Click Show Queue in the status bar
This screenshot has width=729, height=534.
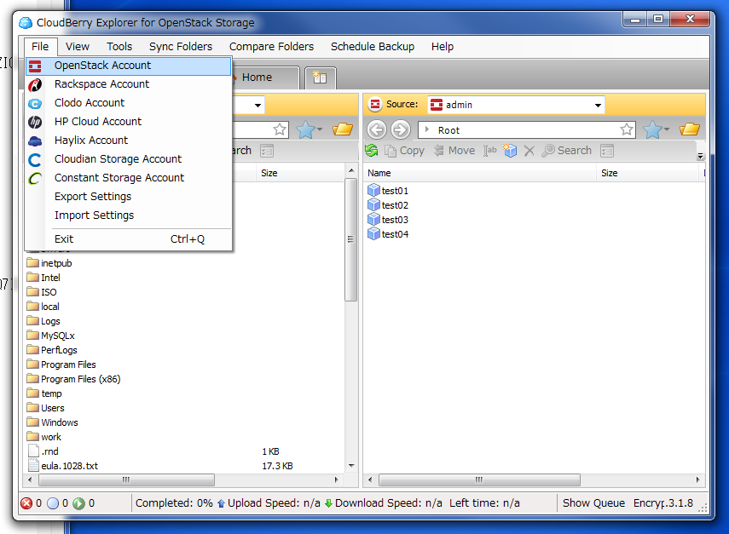pyautogui.click(x=593, y=503)
